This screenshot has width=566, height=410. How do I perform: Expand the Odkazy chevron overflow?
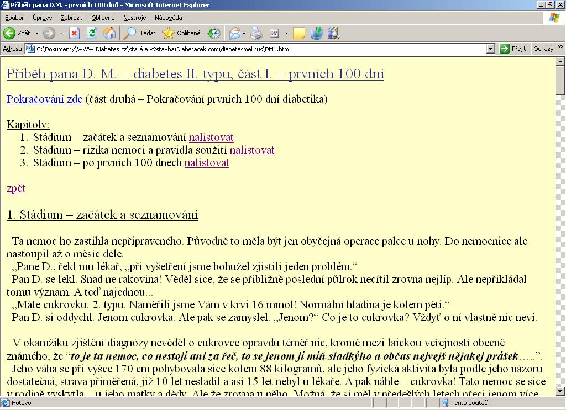coord(560,48)
